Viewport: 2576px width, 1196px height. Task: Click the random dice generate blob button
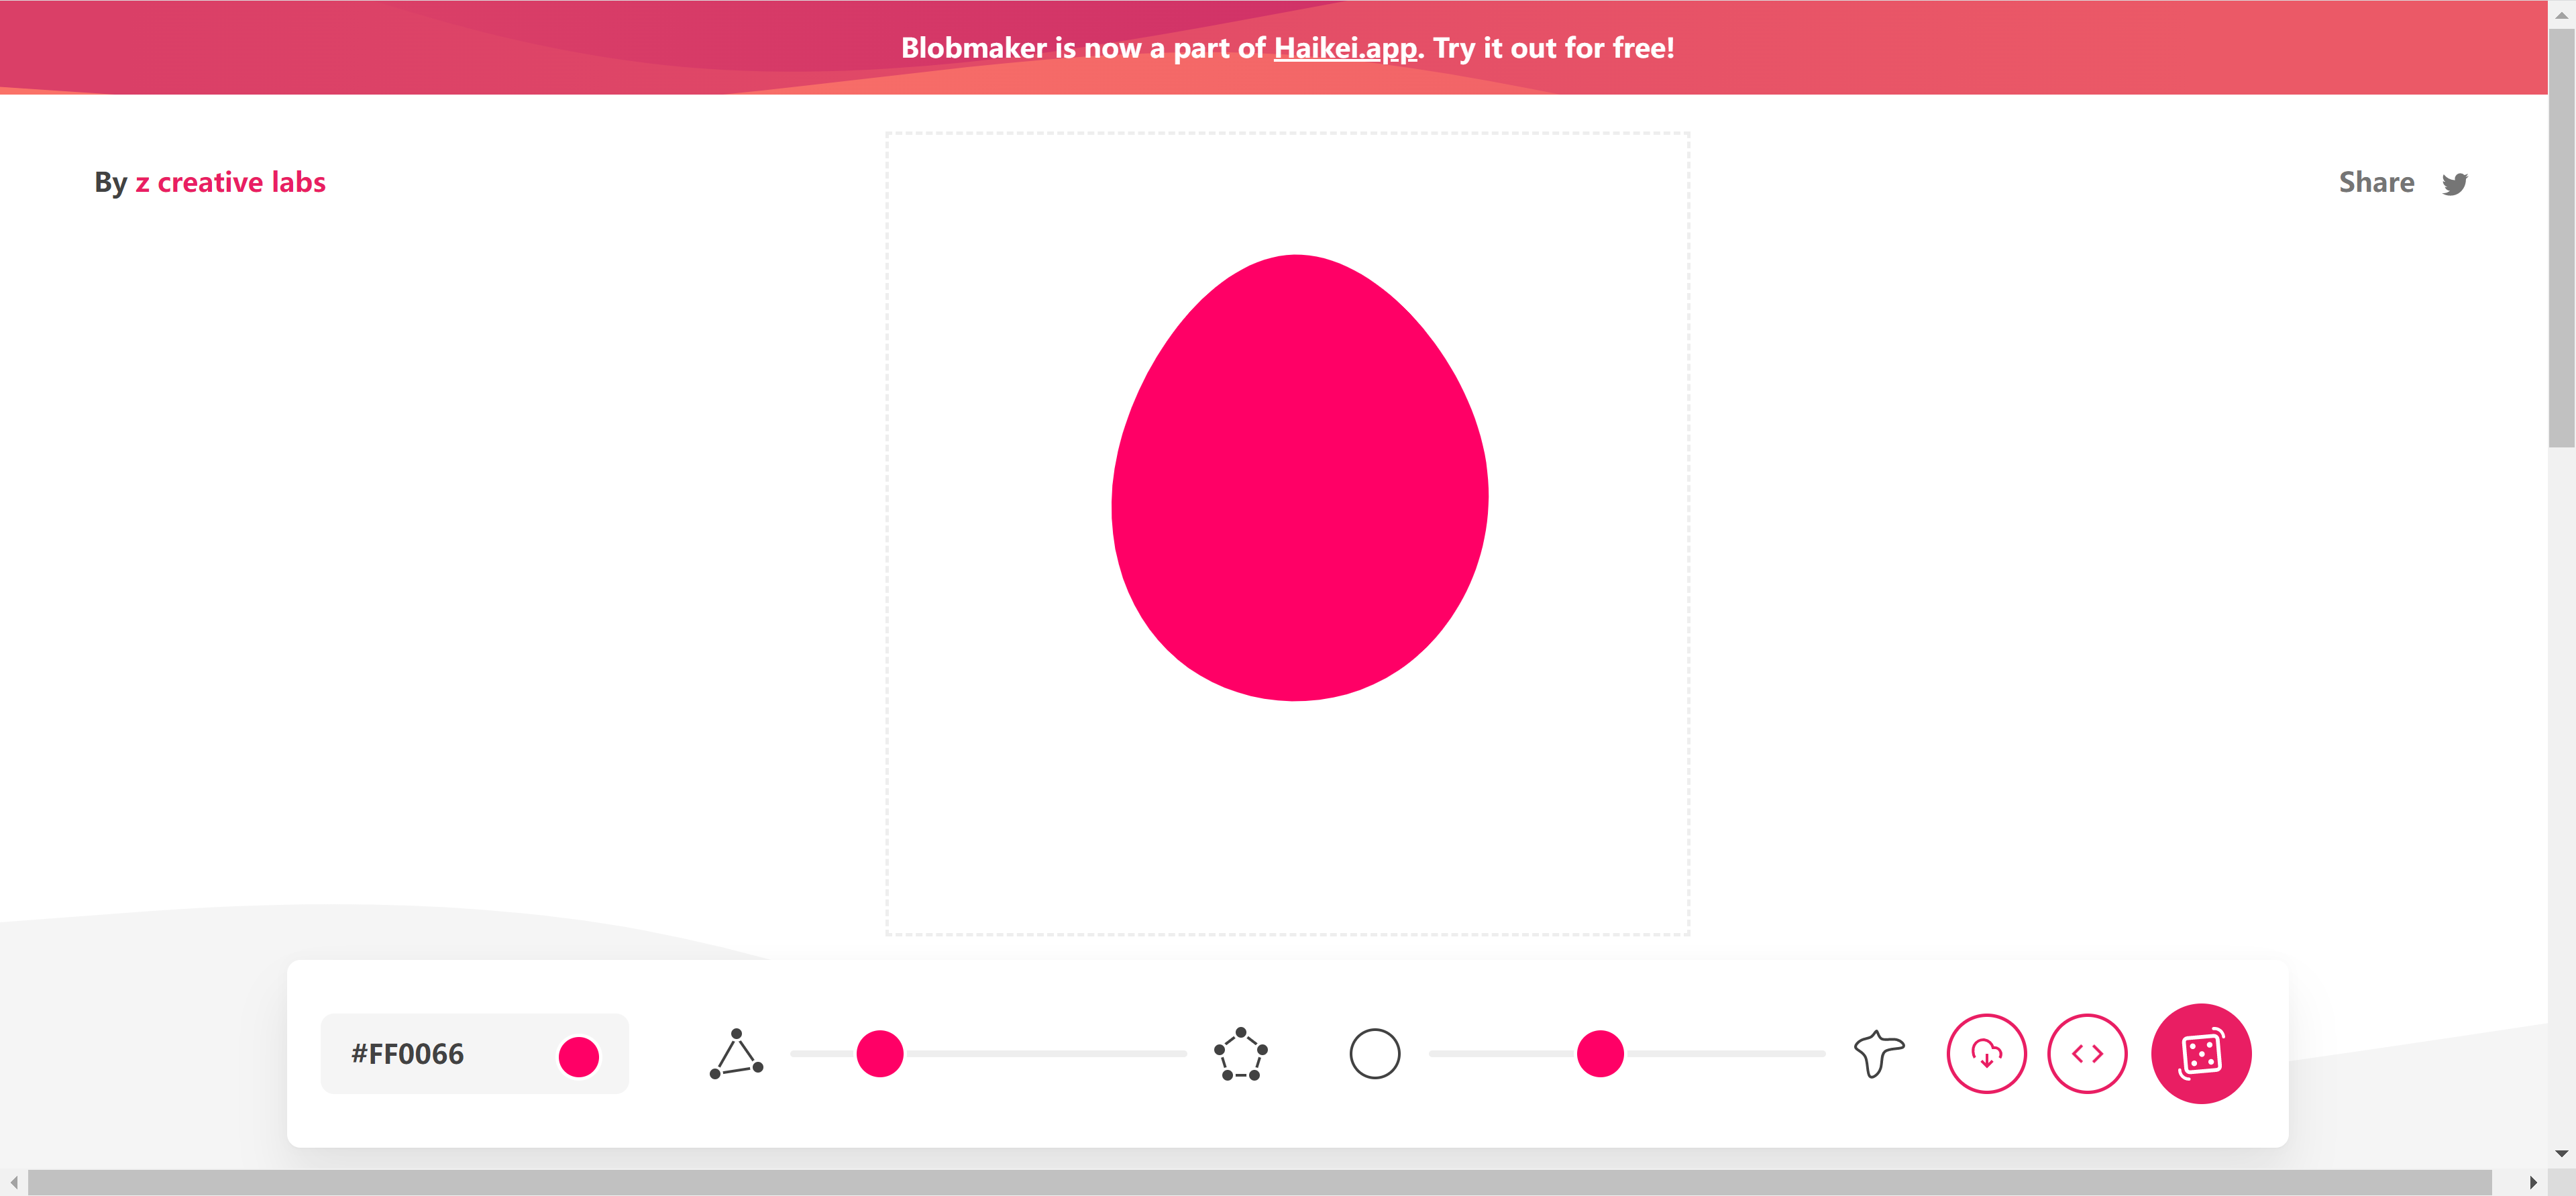coord(2200,1053)
